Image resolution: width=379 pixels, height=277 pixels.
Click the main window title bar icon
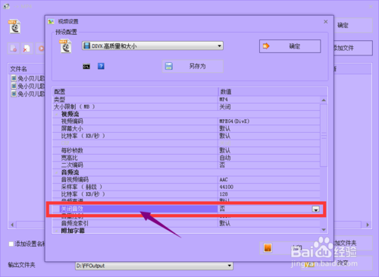[x=6, y=6]
